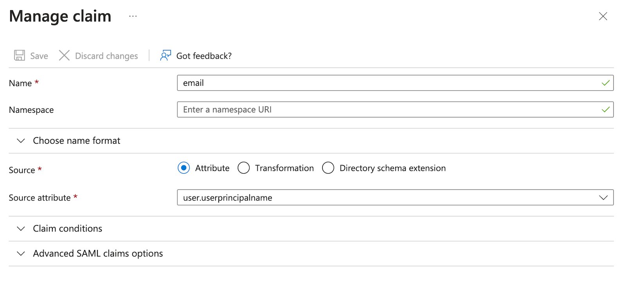Viewport: 626px width, 293px height.
Task: Open the Source attribute dropdown arrow
Action: pyautogui.click(x=603, y=198)
